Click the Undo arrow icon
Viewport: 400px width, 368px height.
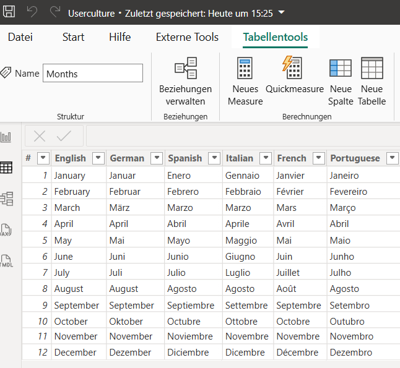point(32,12)
